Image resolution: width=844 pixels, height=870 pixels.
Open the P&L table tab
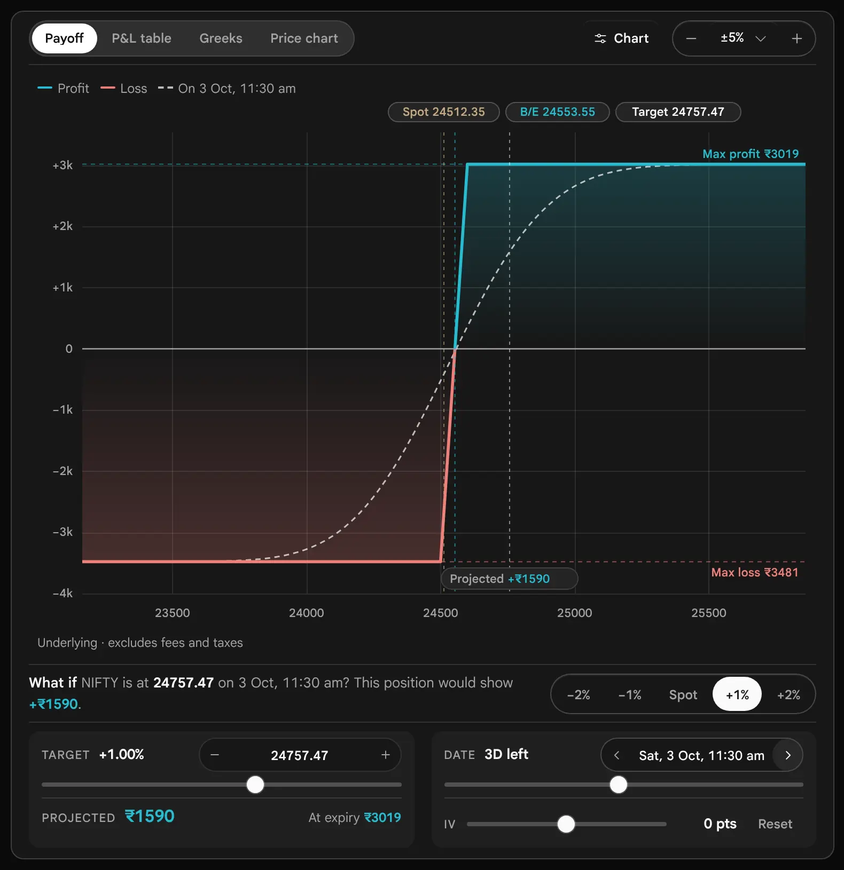(142, 38)
